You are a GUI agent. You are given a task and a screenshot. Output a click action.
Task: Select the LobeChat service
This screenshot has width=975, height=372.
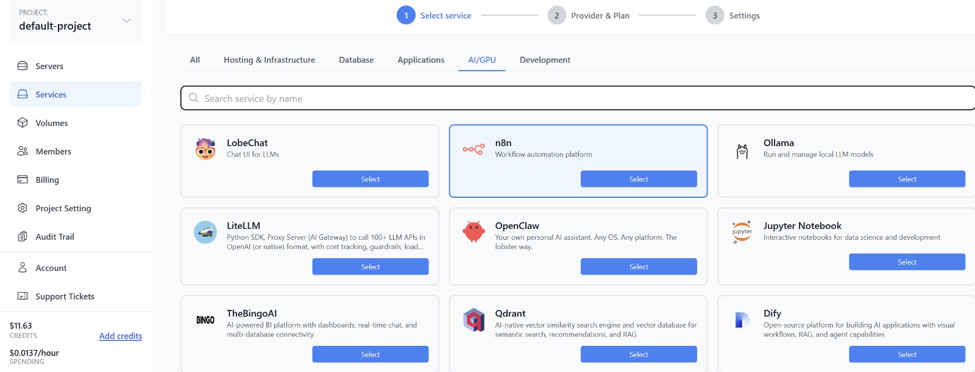370,179
